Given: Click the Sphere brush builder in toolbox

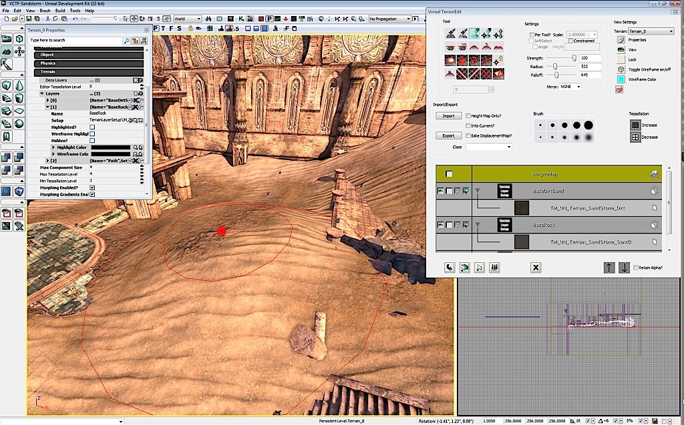Looking at the screenshot, I should tap(19, 124).
